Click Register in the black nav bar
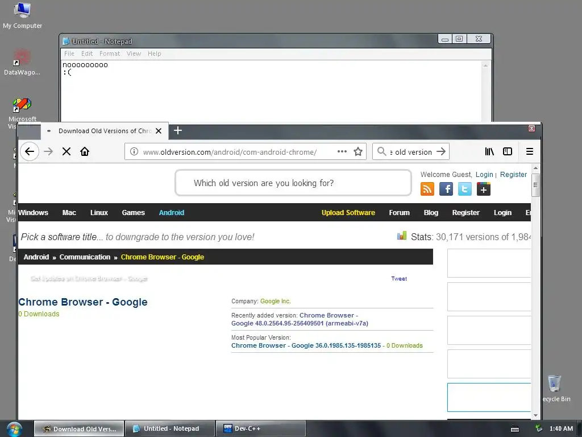The height and width of the screenshot is (437, 582). pyautogui.click(x=466, y=213)
